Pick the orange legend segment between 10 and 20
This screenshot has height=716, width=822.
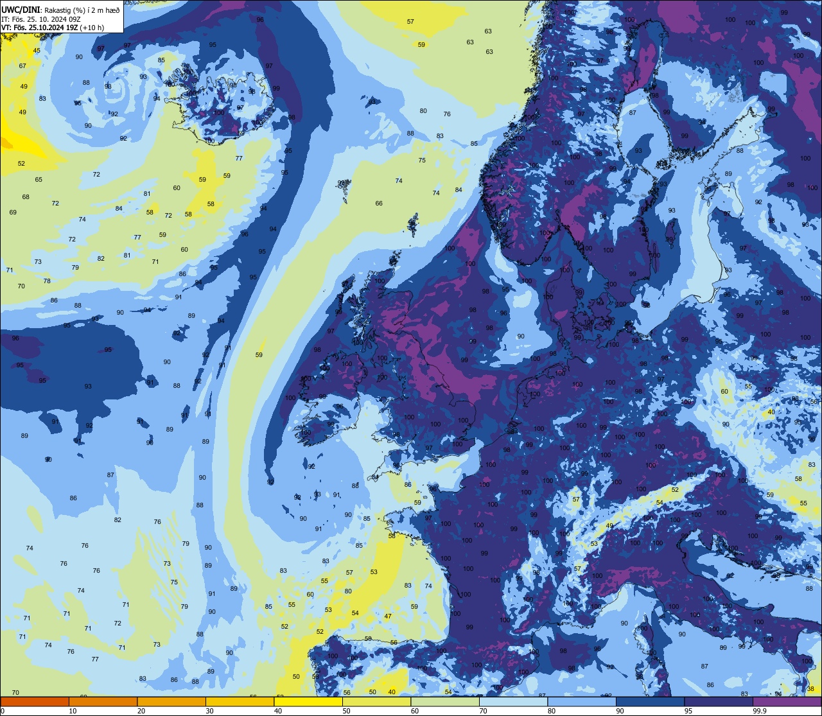coord(103,701)
